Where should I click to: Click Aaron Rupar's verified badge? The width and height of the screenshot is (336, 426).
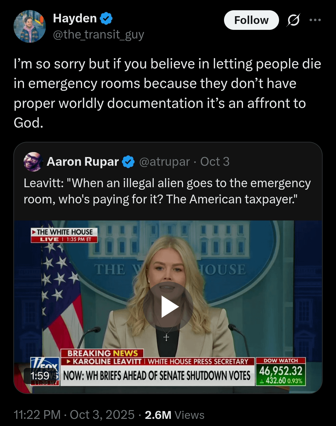tap(128, 162)
